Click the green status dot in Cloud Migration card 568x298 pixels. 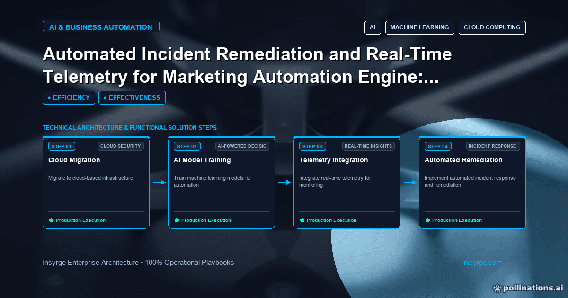51,220
